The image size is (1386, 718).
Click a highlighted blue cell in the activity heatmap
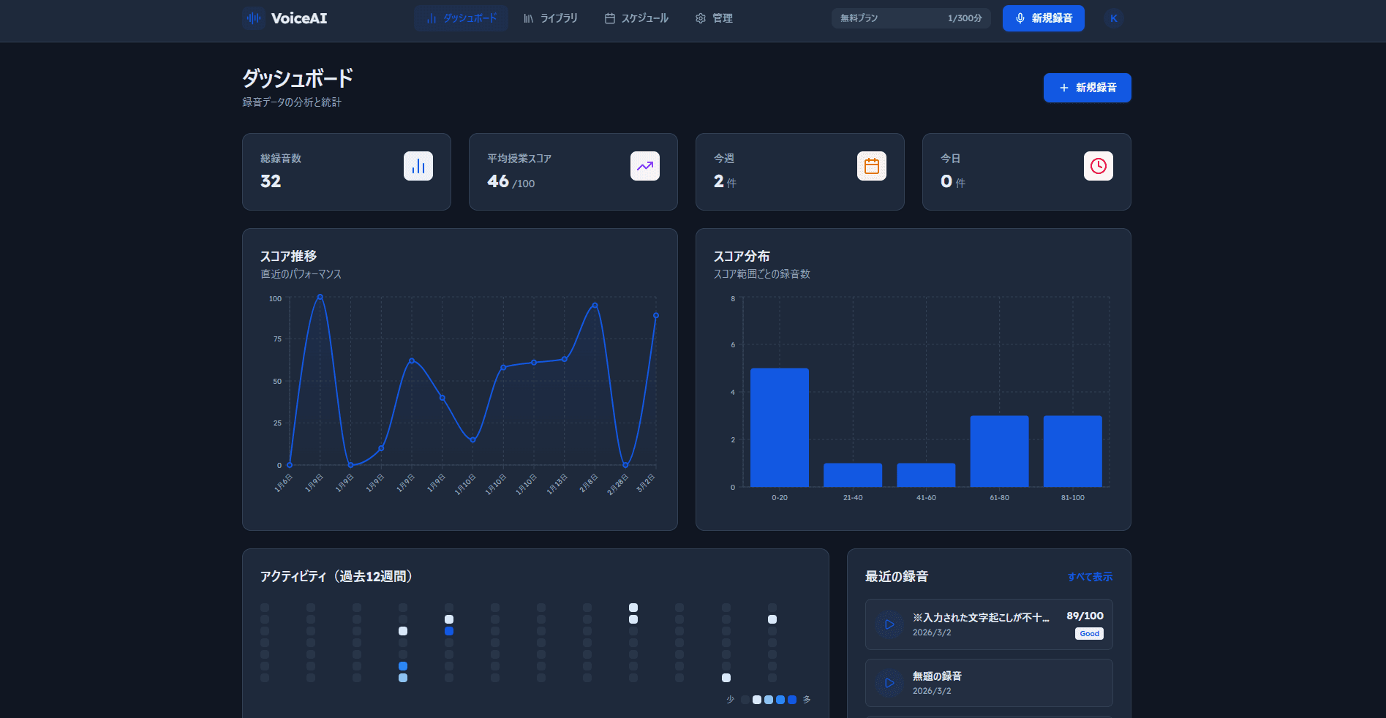449,631
